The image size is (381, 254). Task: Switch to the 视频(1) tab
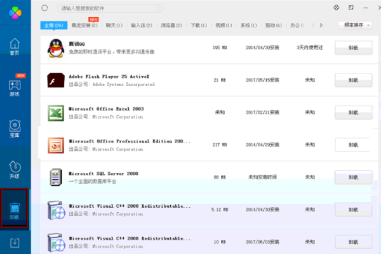point(224,25)
